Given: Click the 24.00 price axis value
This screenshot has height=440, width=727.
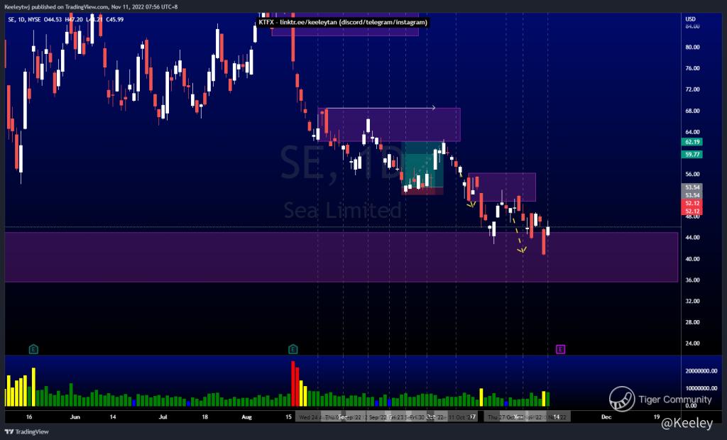Looking at the screenshot, I should [692, 343].
